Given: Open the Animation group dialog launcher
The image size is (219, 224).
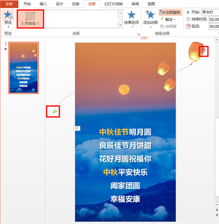Looking at the screenshot, I should pyautogui.click(x=138, y=34).
